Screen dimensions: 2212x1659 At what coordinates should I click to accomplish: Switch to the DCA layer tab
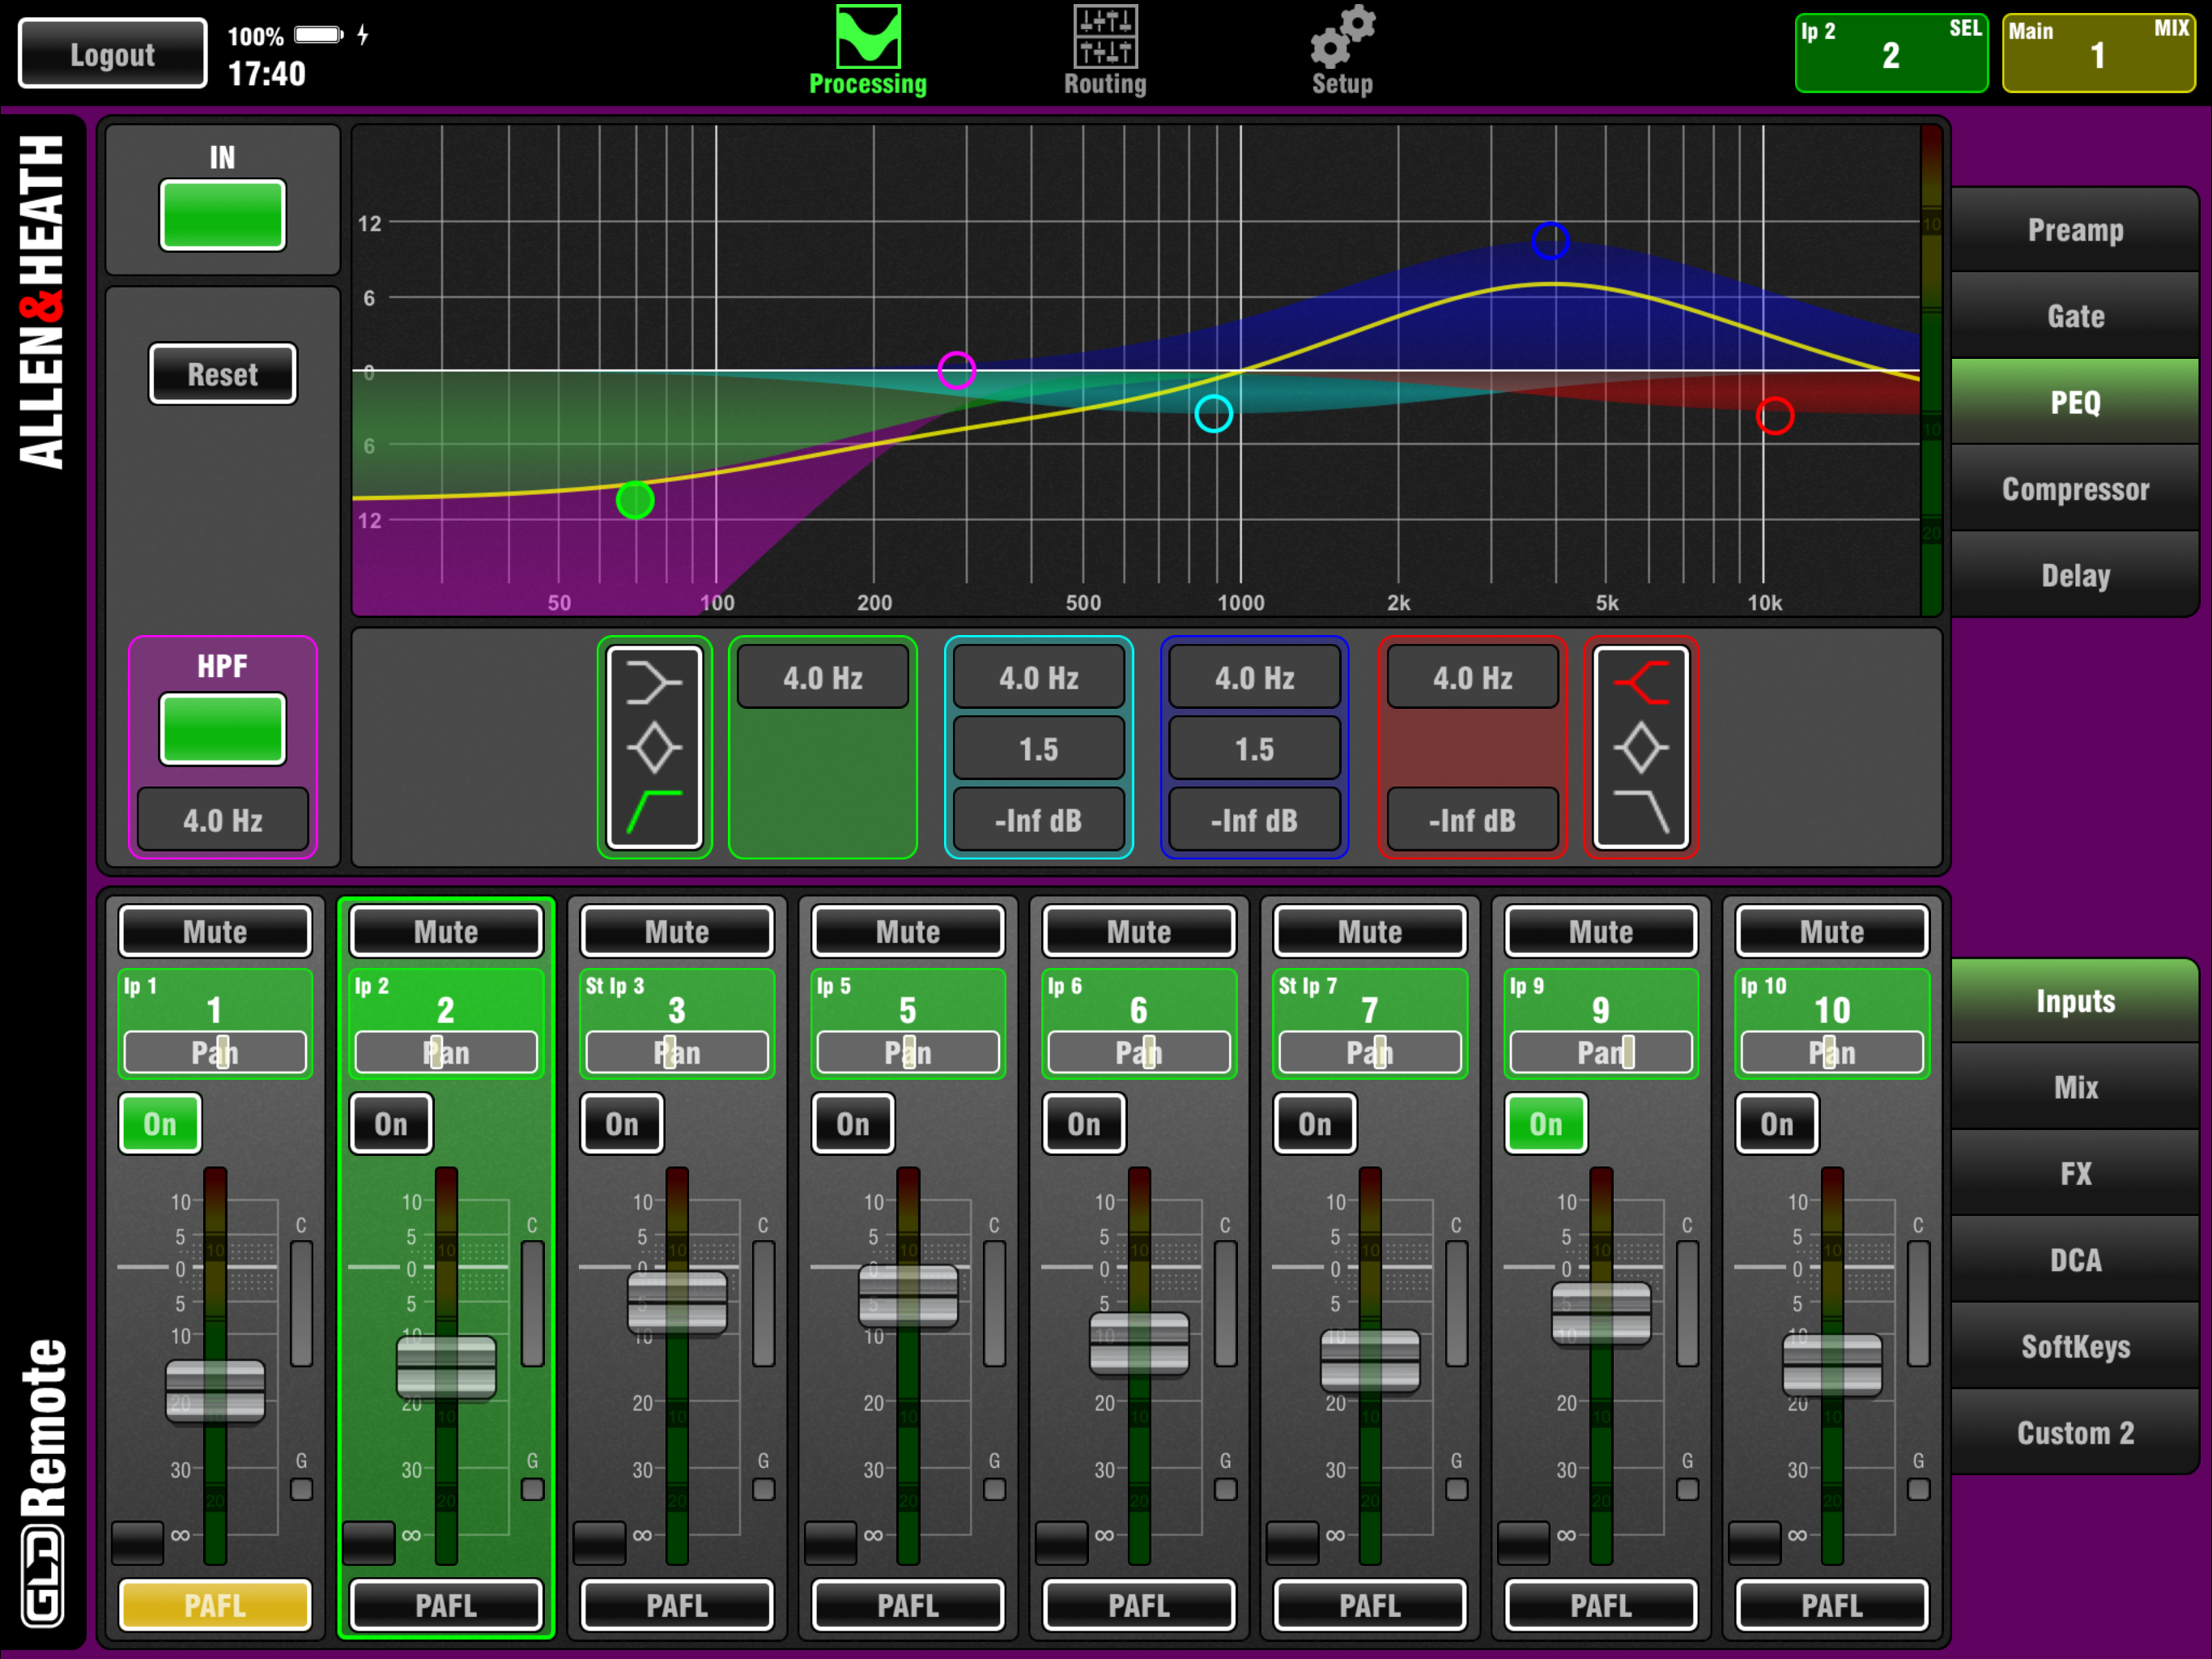(2075, 1260)
